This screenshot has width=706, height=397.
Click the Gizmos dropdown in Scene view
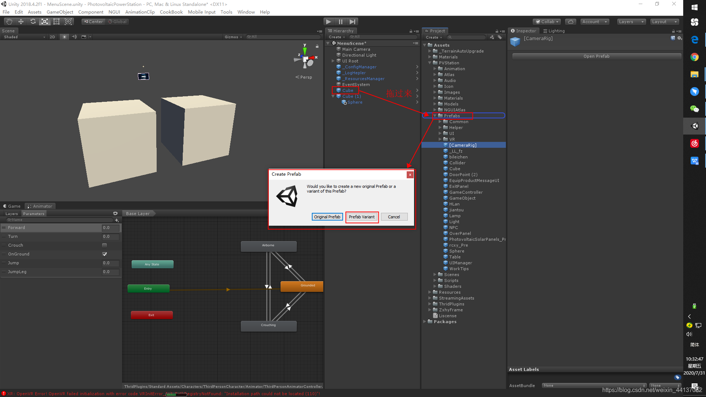pos(232,36)
